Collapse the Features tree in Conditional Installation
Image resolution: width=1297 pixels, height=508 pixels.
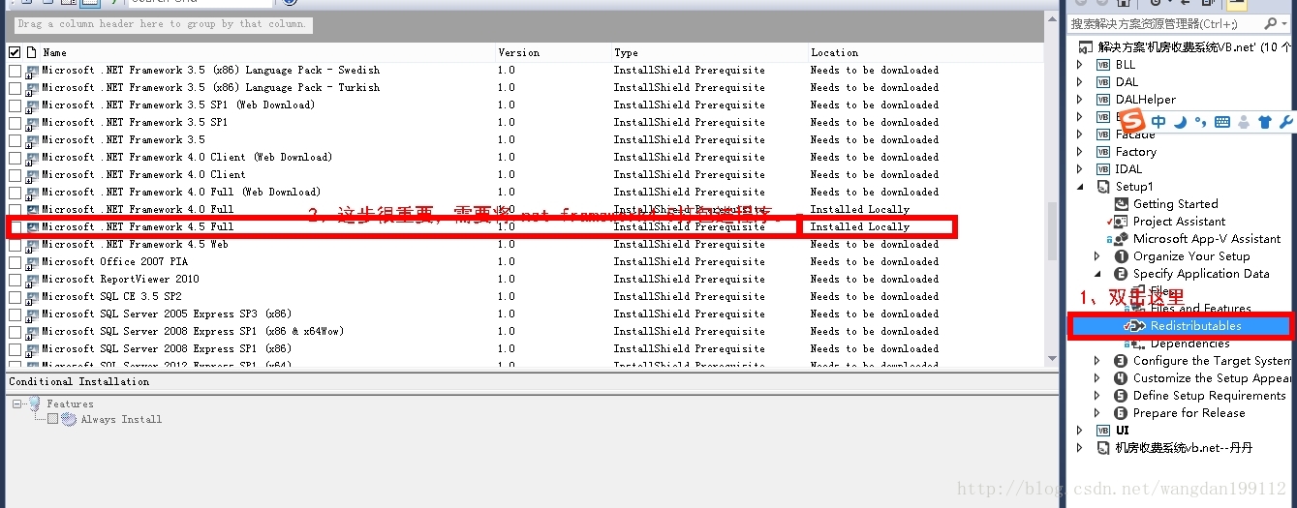coord(17,403)
